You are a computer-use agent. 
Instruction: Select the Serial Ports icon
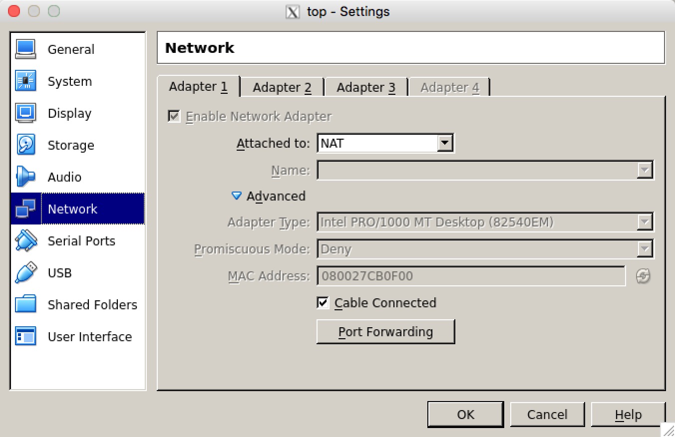click(25, 241)
